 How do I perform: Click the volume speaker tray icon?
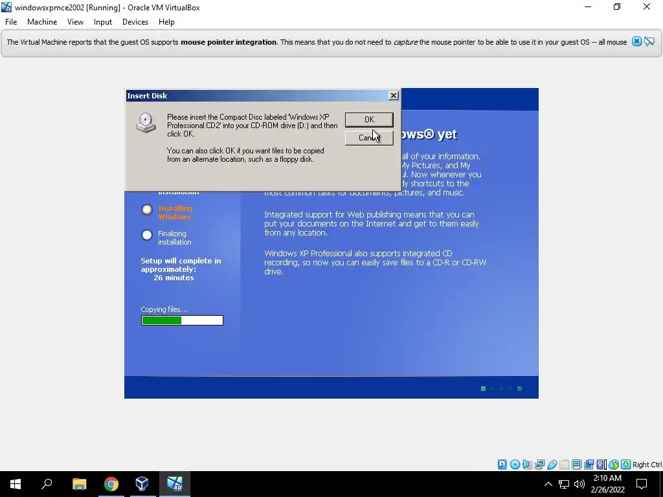coord(579,484)
